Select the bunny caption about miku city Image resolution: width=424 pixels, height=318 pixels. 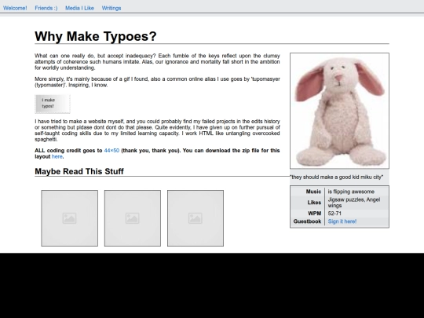337,177
